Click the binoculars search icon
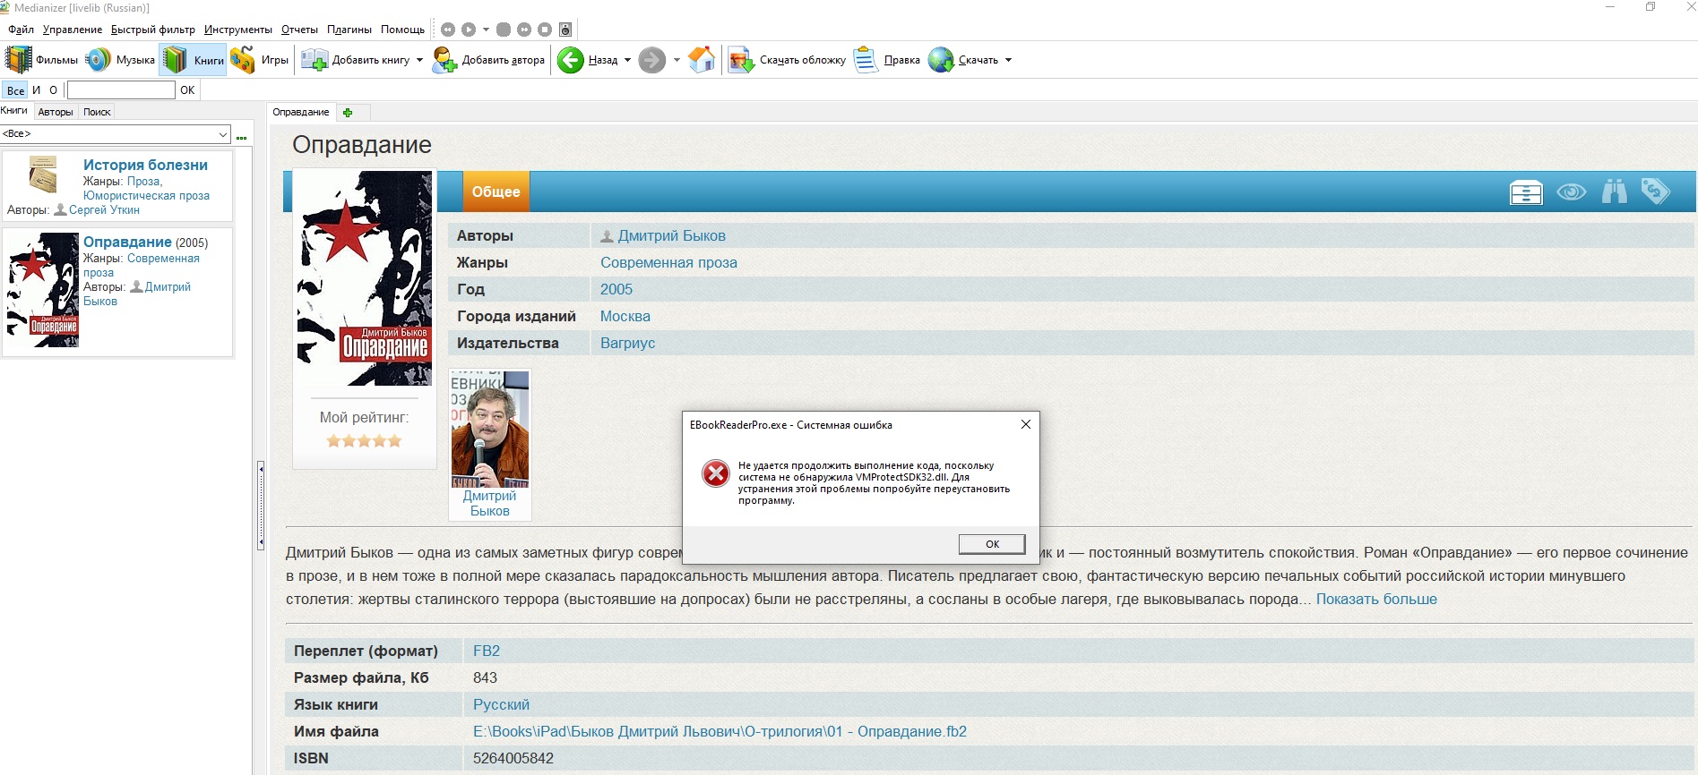1698x775 pixels. coord(1615,191)
